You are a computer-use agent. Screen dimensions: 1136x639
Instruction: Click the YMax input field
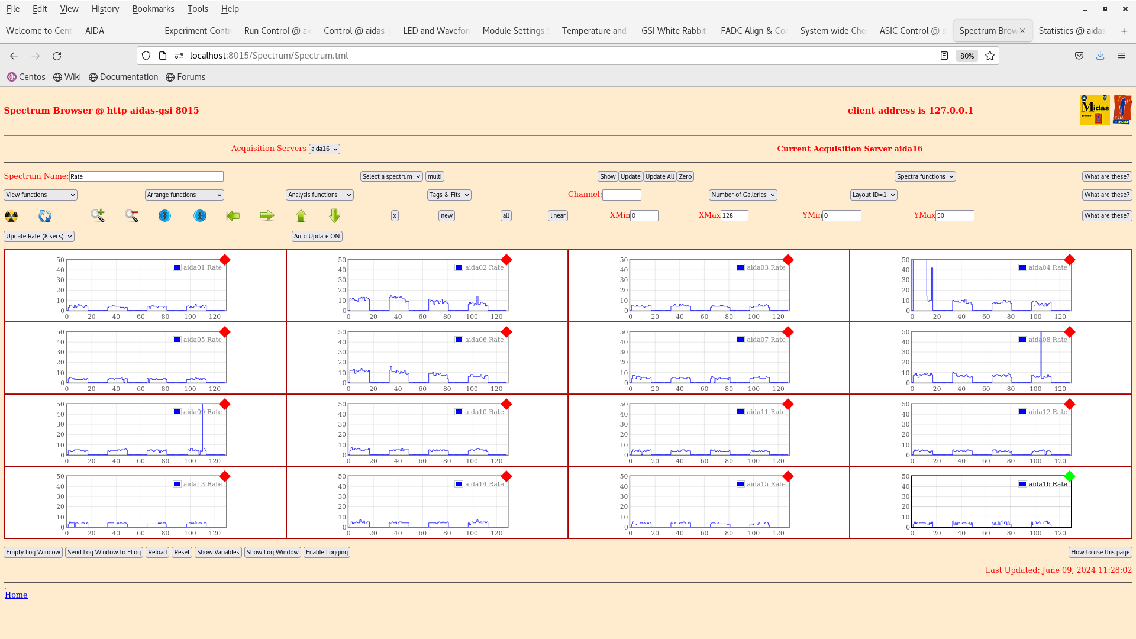coord(954,216)
